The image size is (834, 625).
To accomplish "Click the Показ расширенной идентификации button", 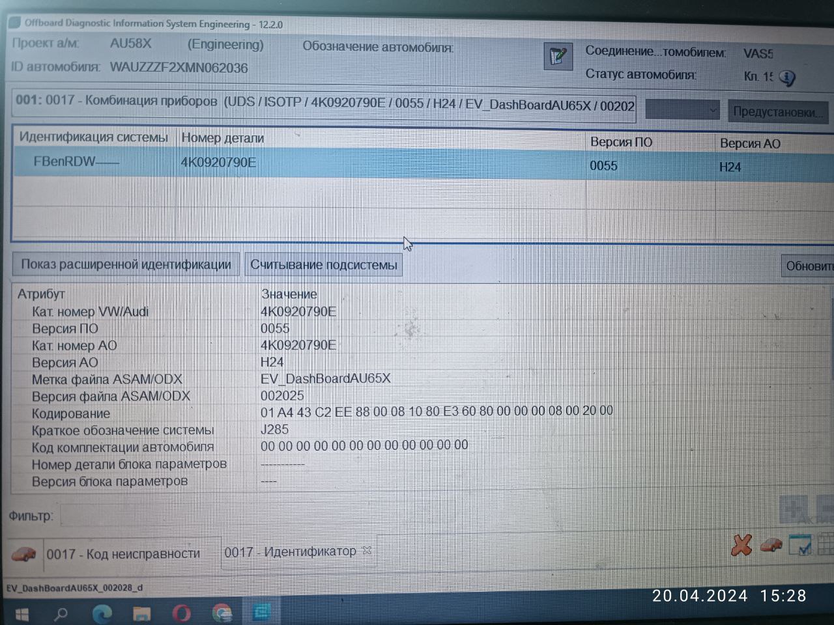I will click(126, 264).
